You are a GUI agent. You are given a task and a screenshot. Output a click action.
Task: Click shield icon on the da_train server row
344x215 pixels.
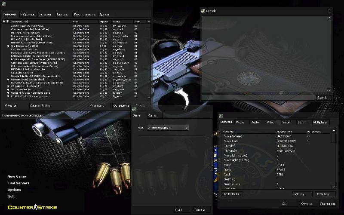[8, 46]
